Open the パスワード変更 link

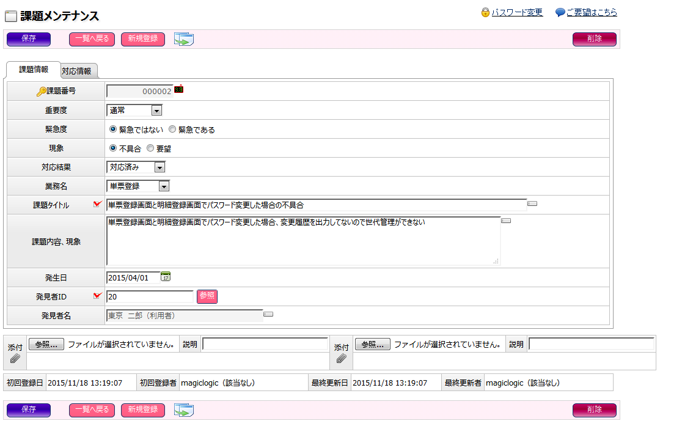pos(517,12)
